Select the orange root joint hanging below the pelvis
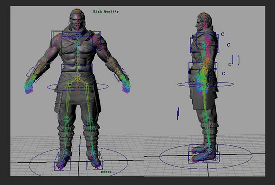The height and width of the screenshot is (185, 275). point(78,91)
